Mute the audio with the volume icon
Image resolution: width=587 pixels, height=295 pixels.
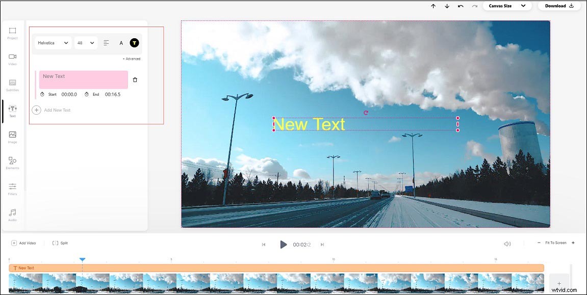click(506, 243)
